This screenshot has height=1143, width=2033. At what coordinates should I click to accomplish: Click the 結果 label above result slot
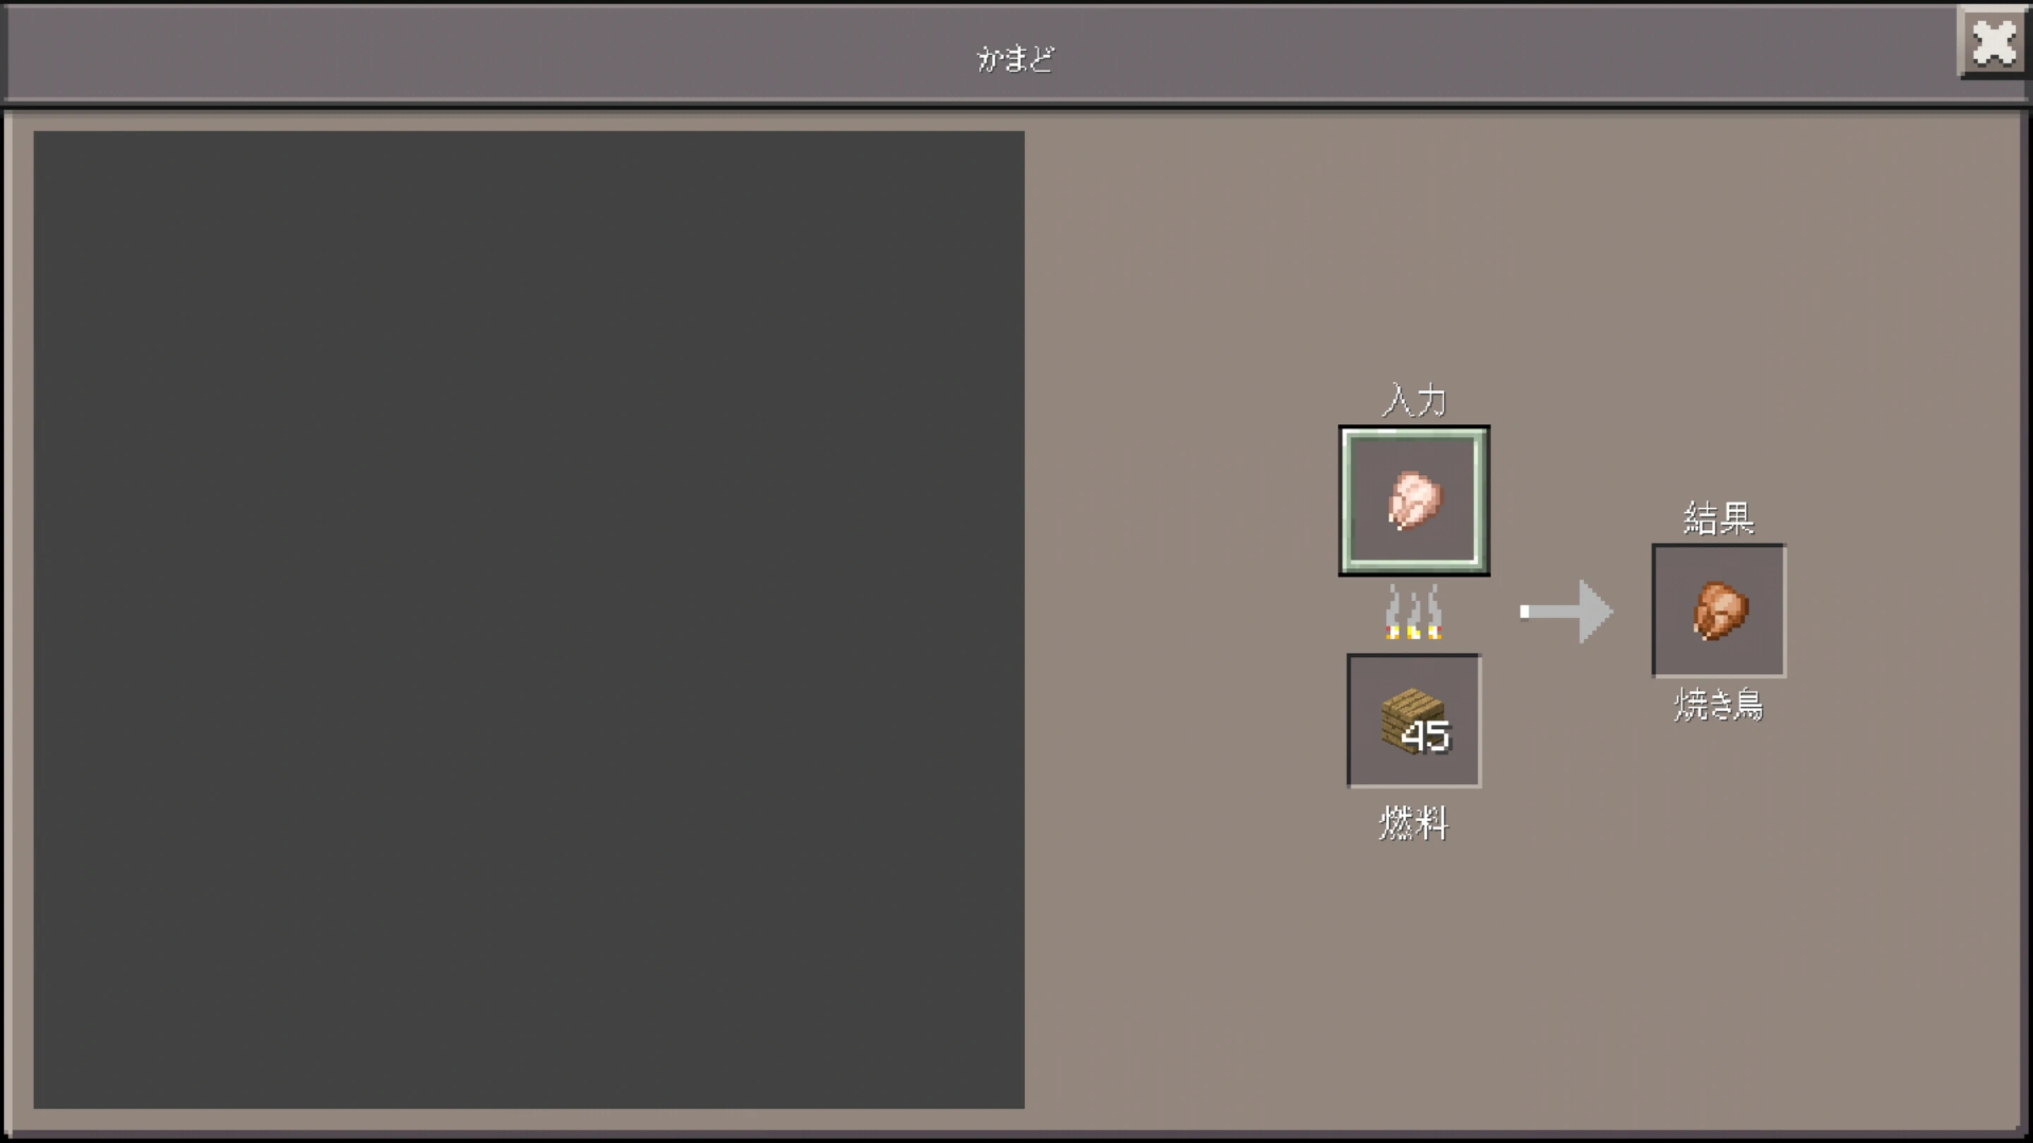(1719, 519)
